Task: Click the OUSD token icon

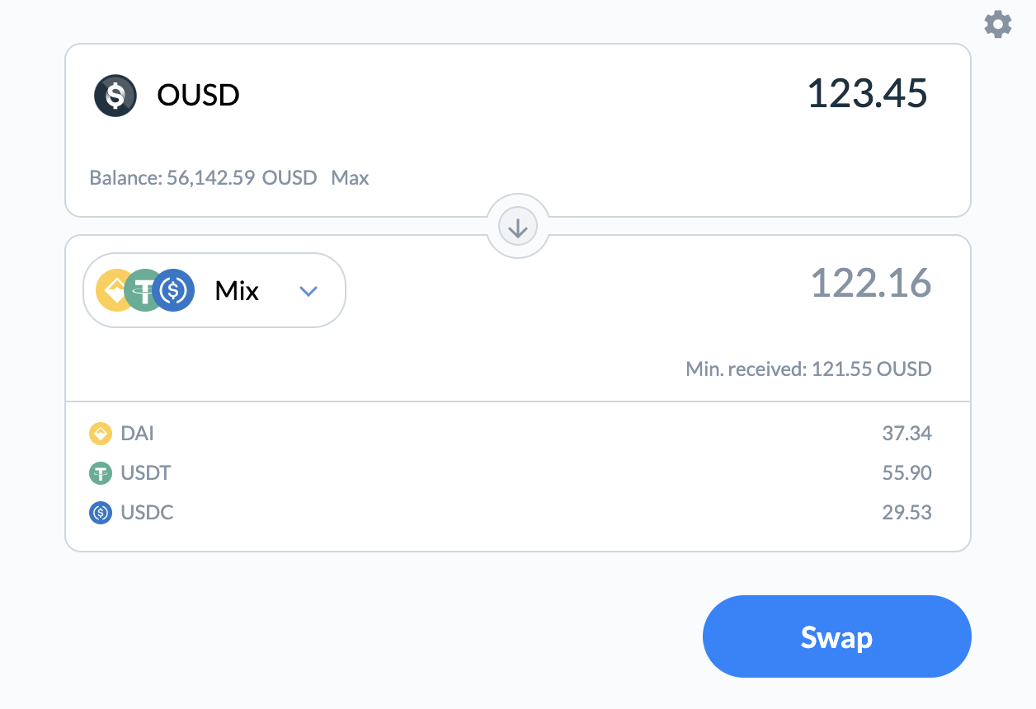Action: (x=115, y=95)
